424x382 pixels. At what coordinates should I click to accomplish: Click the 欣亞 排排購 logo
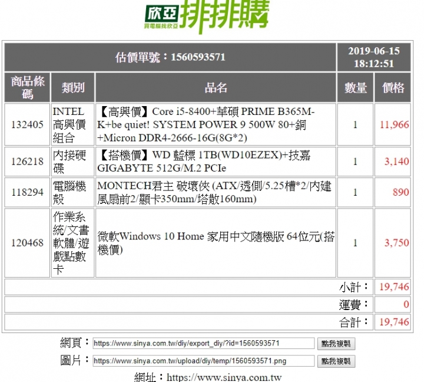pos(207,16)
